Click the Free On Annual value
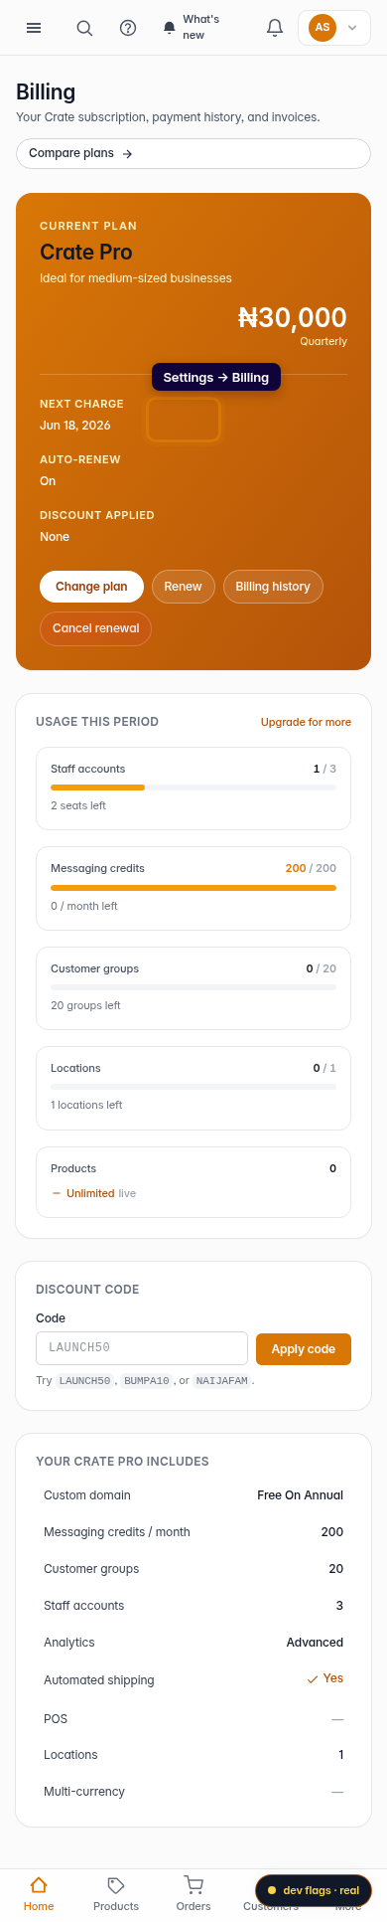 click(x=300, y=1495)
